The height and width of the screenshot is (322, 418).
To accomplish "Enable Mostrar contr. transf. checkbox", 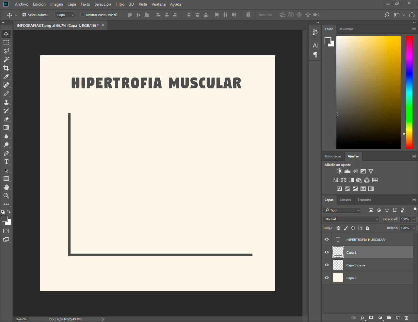I will pos(83,15).
